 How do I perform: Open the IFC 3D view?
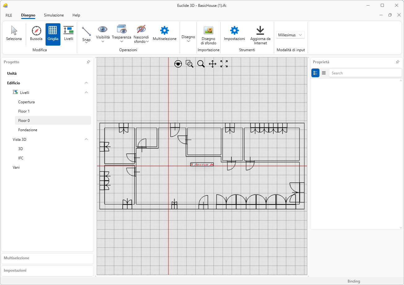click(21, 158)
